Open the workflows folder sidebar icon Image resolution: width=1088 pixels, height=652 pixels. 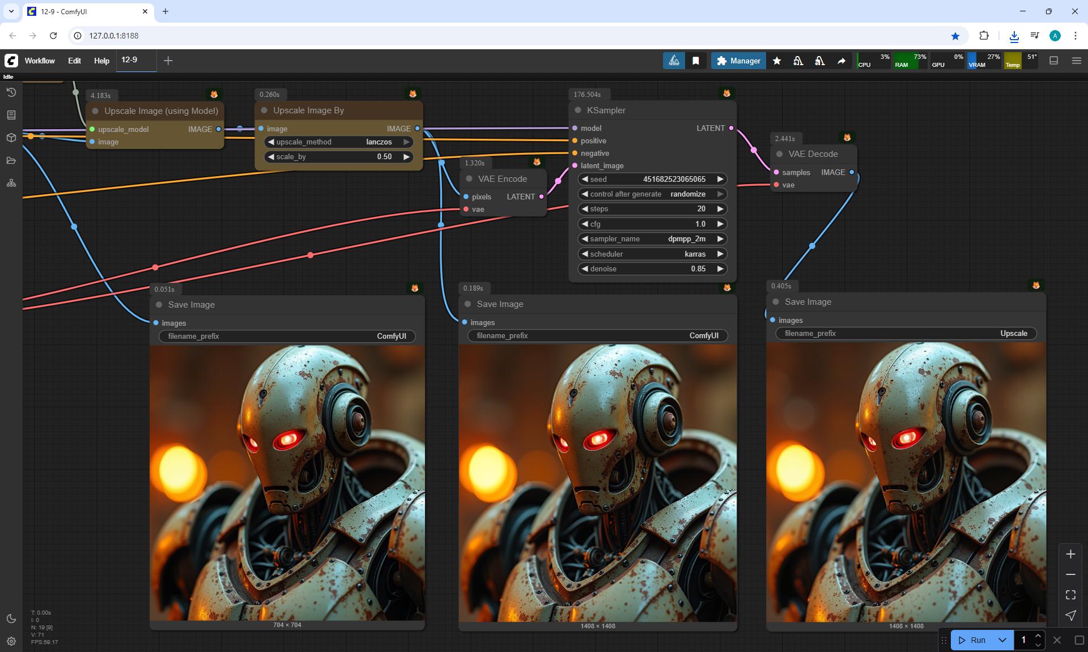point(11,160)
